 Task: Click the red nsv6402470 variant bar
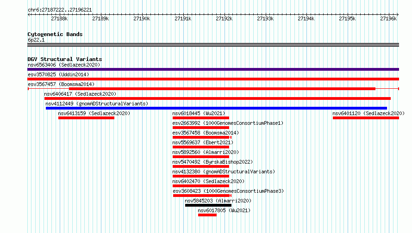pos(201,186)
